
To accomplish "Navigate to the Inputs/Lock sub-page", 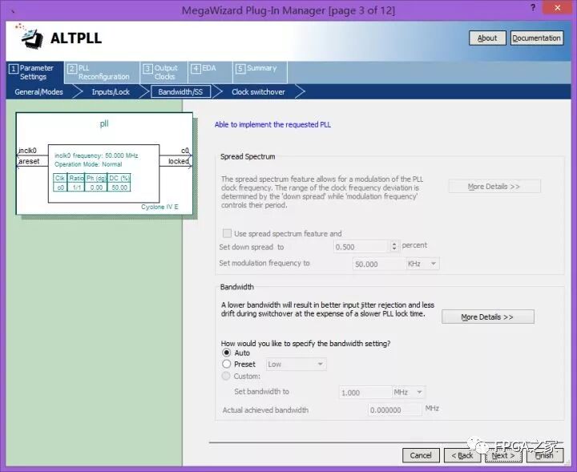I will [x=111, y=92].
